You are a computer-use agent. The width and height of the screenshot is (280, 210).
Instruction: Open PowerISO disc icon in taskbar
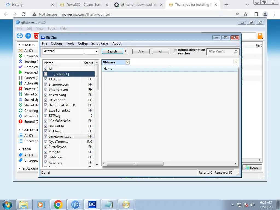pos(126,205)
